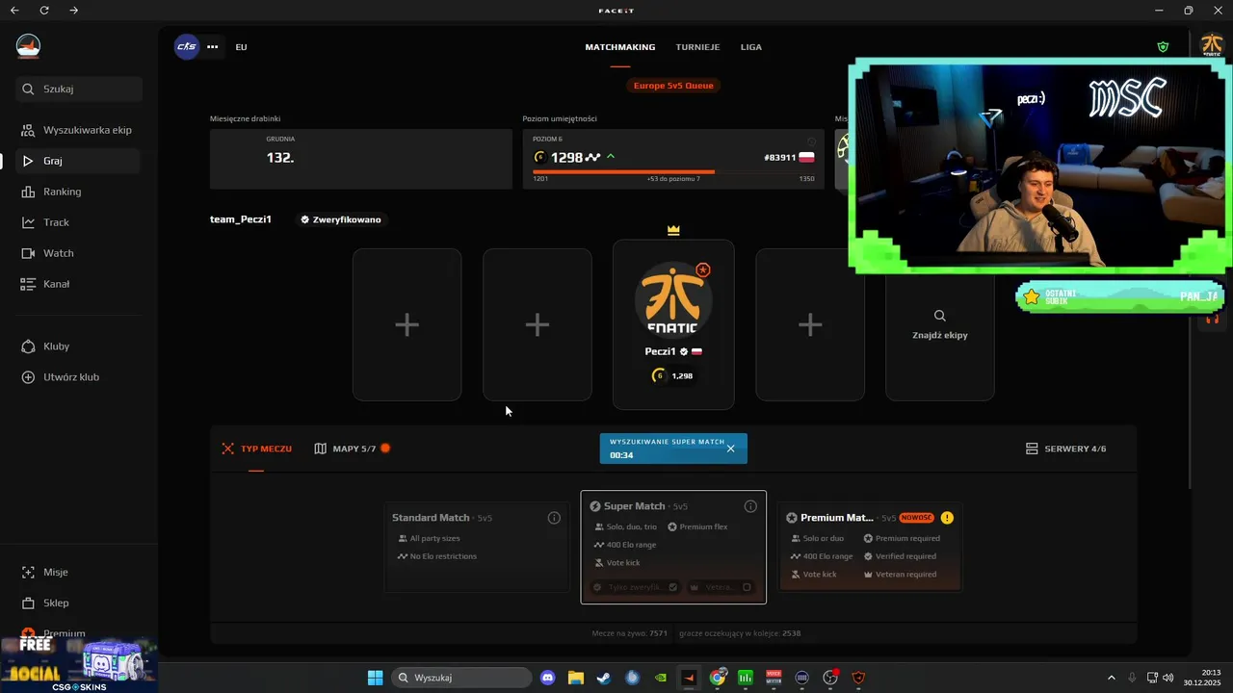This screenshot has width=1233, height=693.
Task: Click the taskbar volume icon
Action: point(1168,678)
